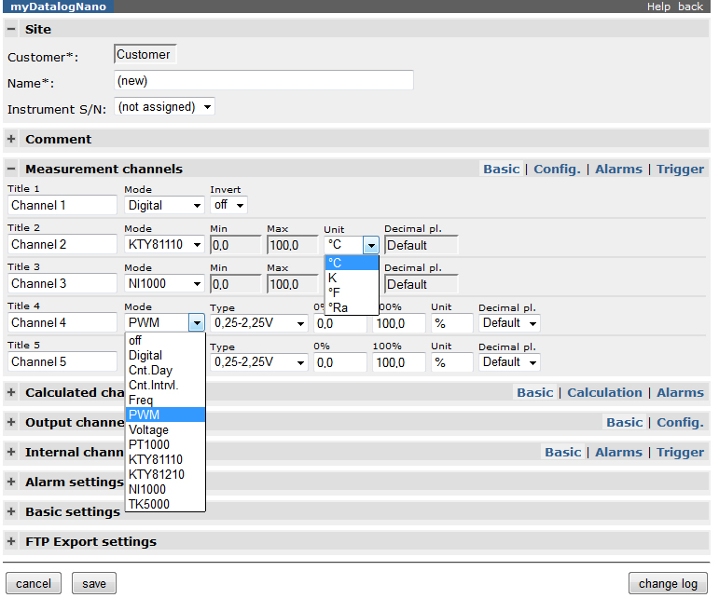Choose Voltage in the Mode list

tap(165, 429)
